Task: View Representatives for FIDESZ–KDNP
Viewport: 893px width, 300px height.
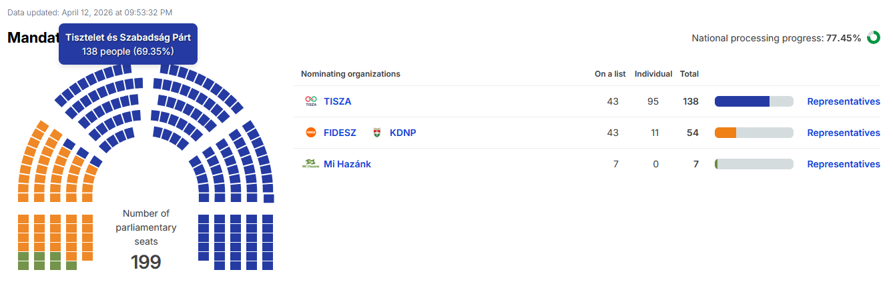Action: tap(844, 133)
